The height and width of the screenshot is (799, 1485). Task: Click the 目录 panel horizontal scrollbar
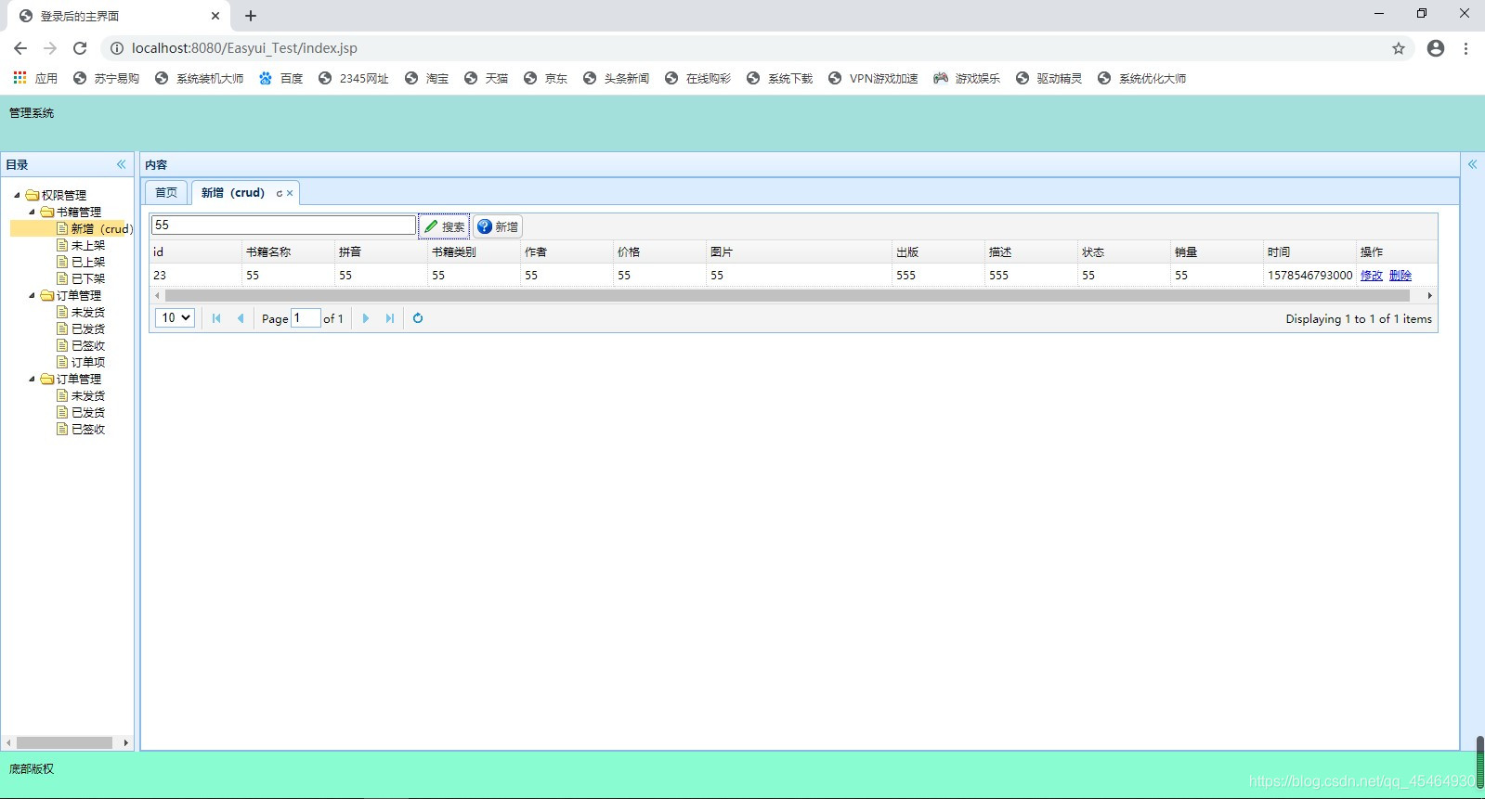point(65,742)
